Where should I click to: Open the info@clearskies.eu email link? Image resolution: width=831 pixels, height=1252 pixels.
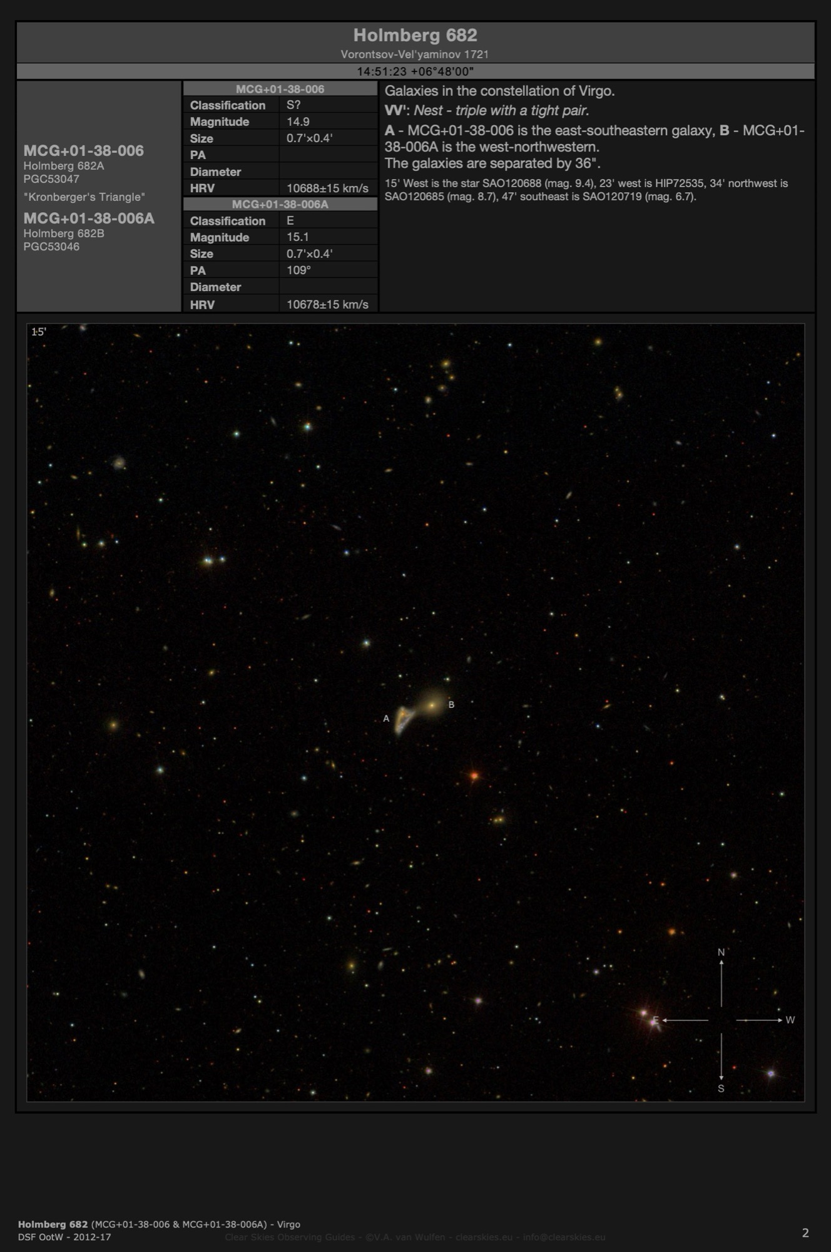click(x=564, y=1237)
